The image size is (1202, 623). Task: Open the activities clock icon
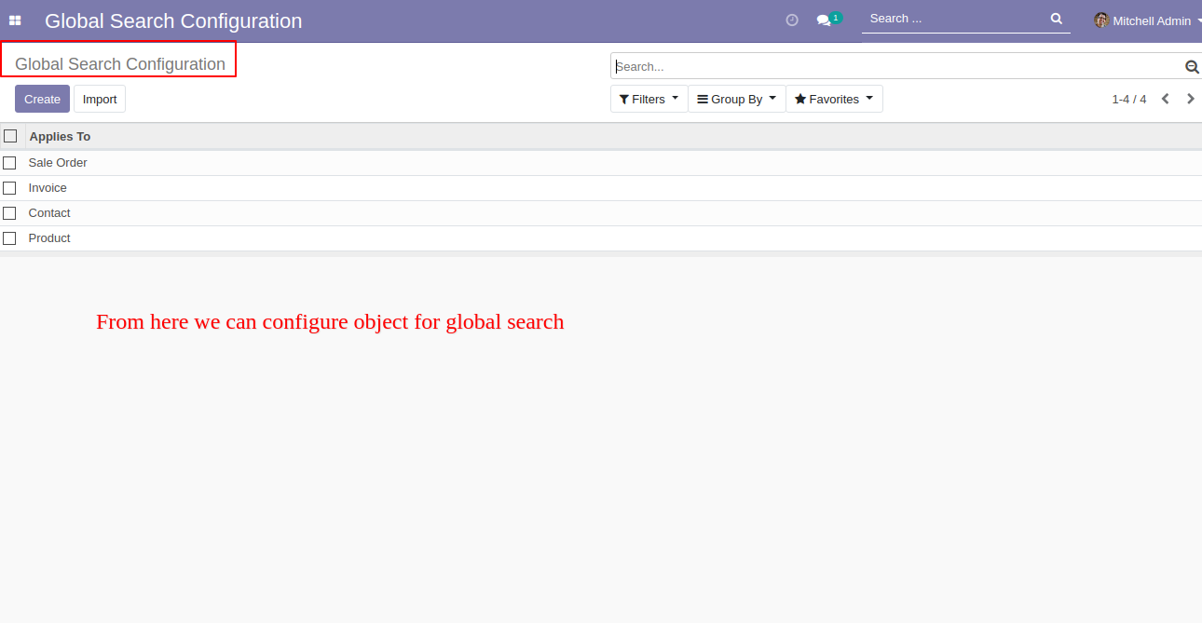point(792,20)
